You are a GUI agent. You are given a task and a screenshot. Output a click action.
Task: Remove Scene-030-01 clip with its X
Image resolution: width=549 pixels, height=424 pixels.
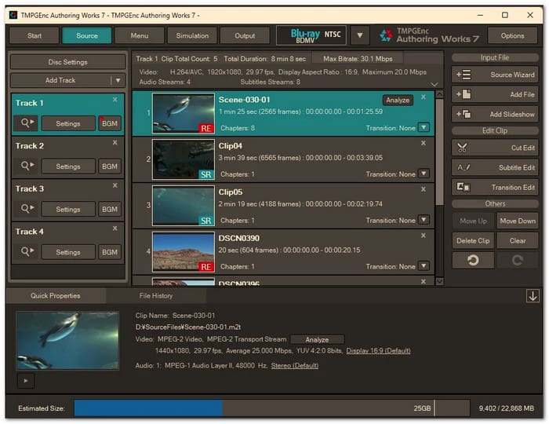pyautogui.click(x=424, y=97)
